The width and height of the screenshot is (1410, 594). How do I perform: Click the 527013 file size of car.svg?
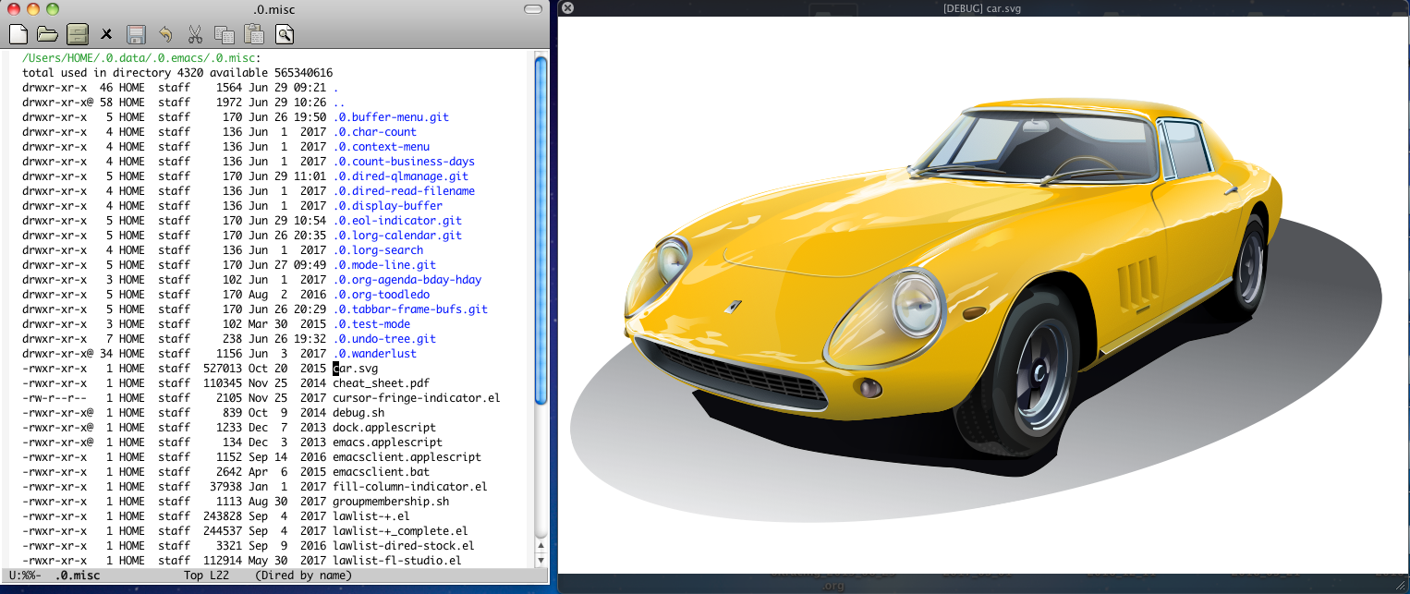coord(223,369)
